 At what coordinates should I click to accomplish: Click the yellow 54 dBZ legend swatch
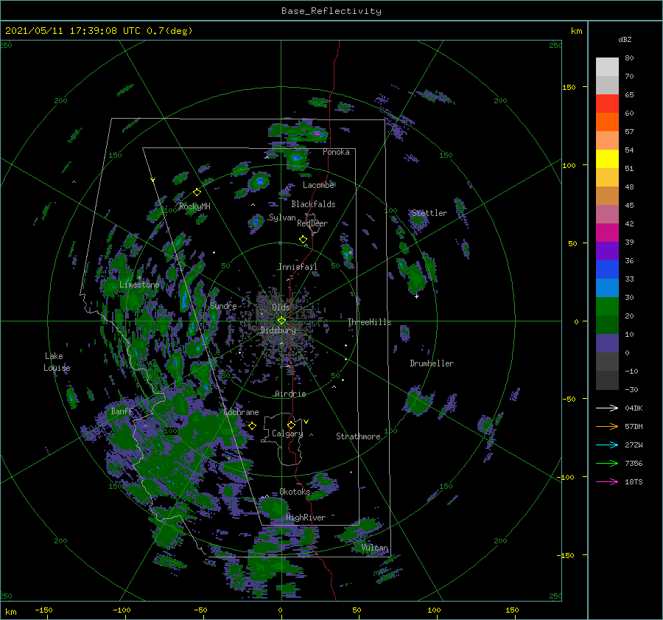pos(607,159)
